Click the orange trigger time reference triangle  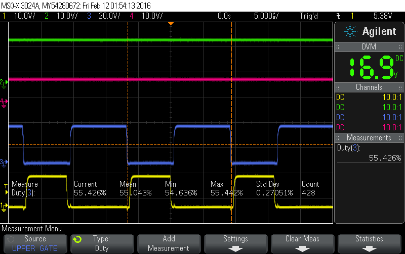coord(171,24)
